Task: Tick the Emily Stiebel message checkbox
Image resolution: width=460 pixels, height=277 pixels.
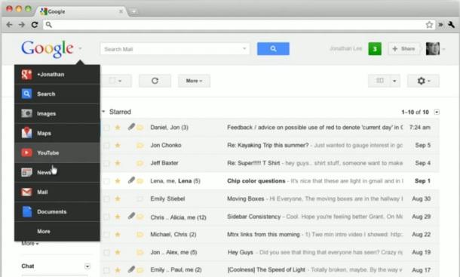Action: click(x=106, y=199)
